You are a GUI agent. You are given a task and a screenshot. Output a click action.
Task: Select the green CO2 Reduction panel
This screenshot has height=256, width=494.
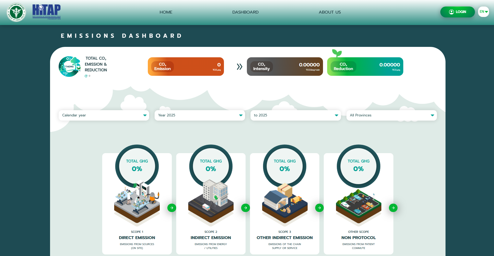365,67
